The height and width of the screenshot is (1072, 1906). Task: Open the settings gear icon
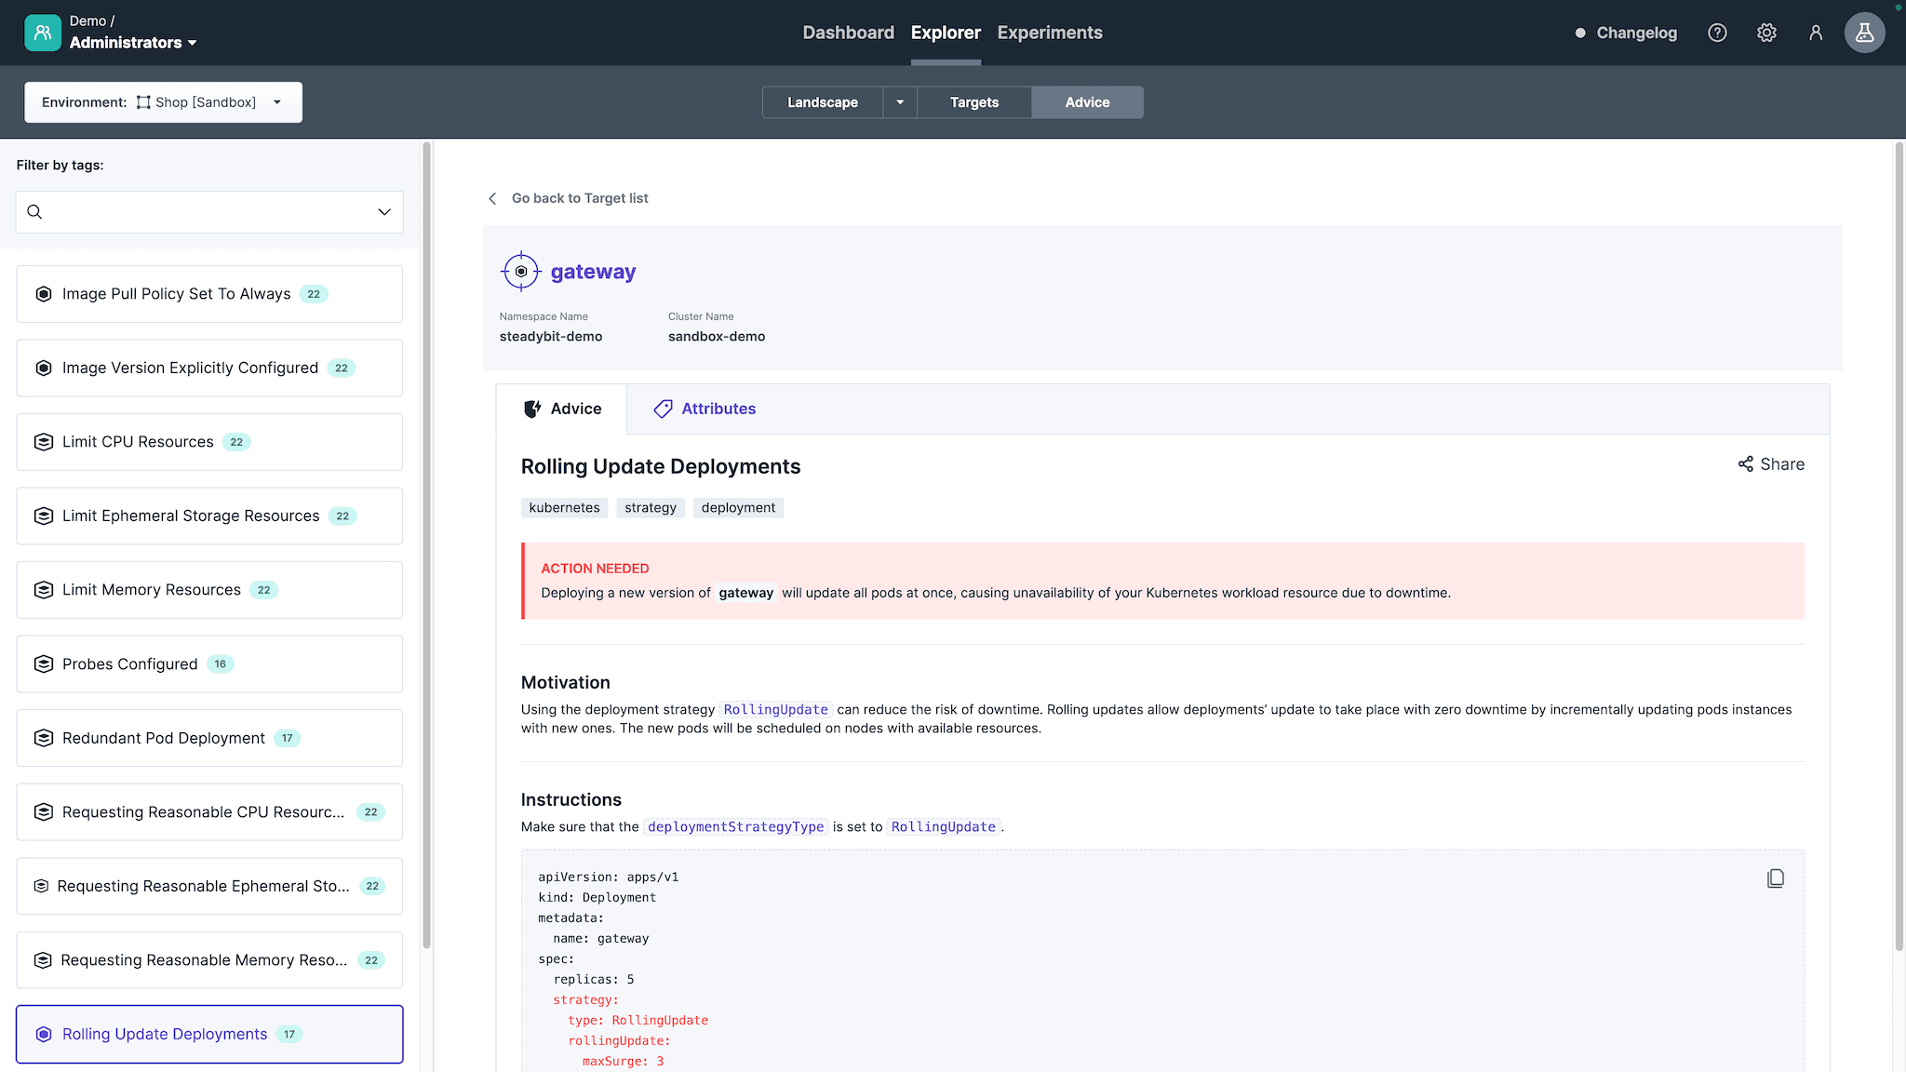(1766, 33)
